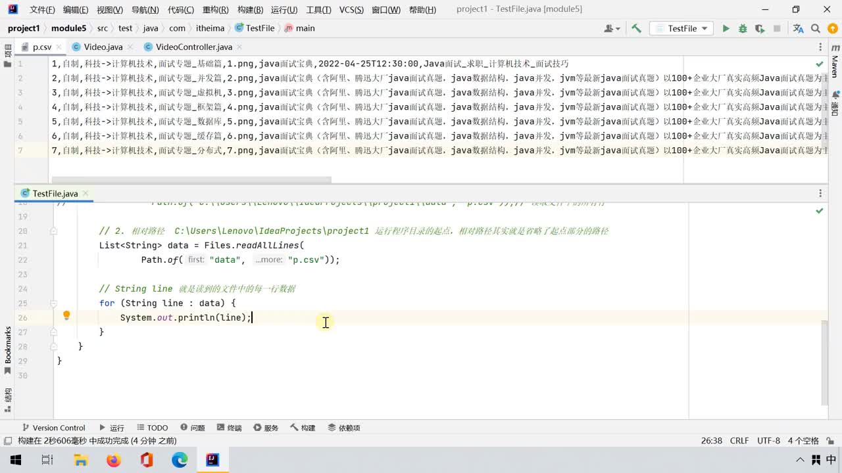This screenshot has width=842, height=473.
Task: Open the Project tool window sidebar button
Action: 7,55
